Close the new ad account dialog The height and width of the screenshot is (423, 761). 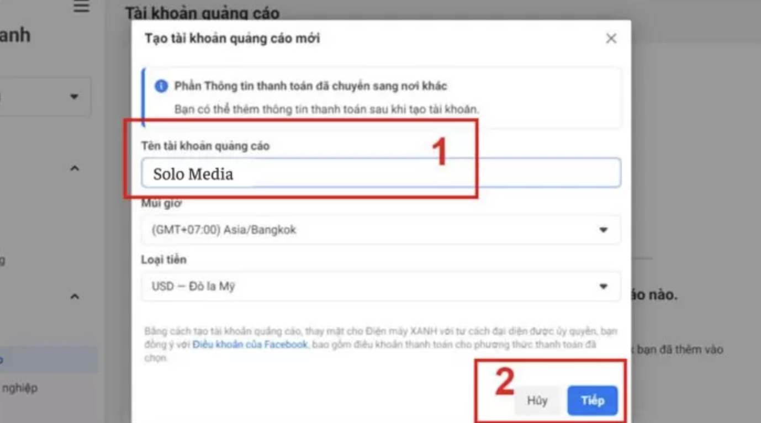[x=611, y=39]
